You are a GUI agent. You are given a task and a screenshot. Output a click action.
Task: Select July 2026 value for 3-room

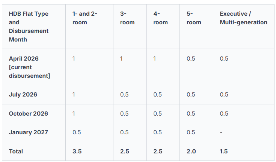(x=124, y=95)
